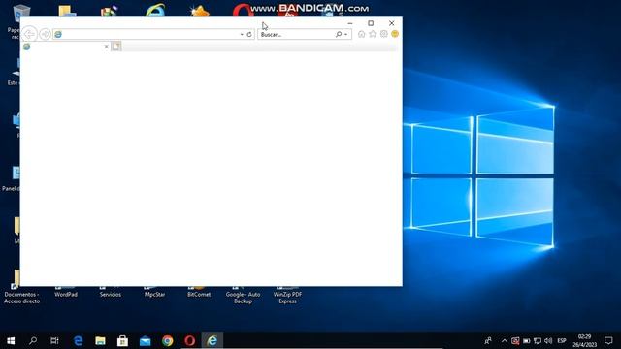Viewport: 621px width, 349px height.
Task: Launch Microsoft Edge from the taskbar
Action: (78, 340)
